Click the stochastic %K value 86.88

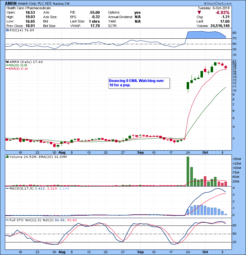tap(59, 220)
